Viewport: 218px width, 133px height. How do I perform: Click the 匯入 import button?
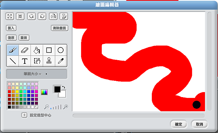pyautogui.click(x=11, y=28)
